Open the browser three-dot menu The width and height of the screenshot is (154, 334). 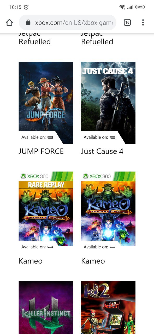point(143,23)
